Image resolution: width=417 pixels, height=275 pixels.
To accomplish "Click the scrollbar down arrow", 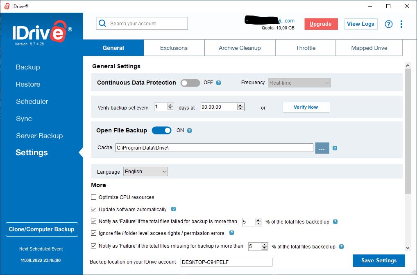I will coord(408,248).
